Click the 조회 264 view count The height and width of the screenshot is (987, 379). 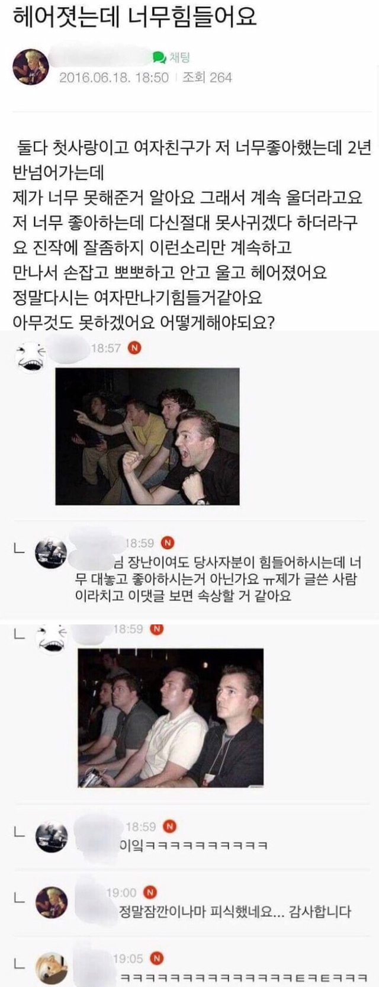click(207, 78)
